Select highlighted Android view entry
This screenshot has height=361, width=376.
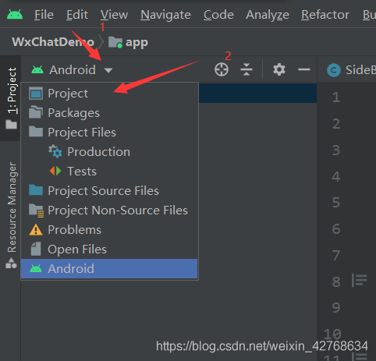pos(109,269)
